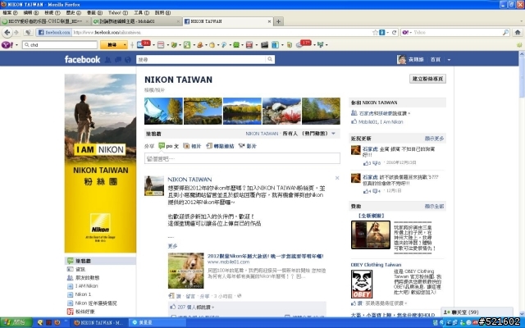525x328 pixels.
Task: Click the browser Yahoo search box
Action: [457, 33]
